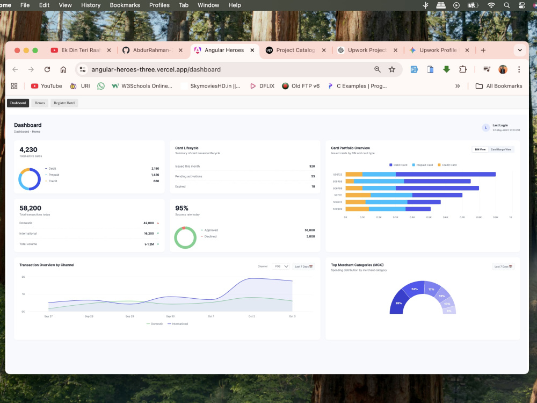
Task: Open the Channel POS dropdown
Action: click(281, 267)
